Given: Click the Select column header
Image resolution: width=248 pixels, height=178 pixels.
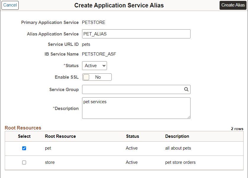Looking at the screenshot, I should pos(24,136).
